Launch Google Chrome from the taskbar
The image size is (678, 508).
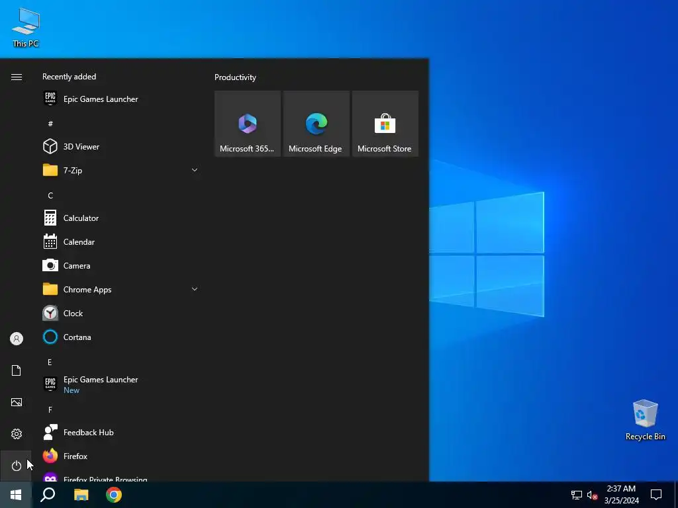114,495
